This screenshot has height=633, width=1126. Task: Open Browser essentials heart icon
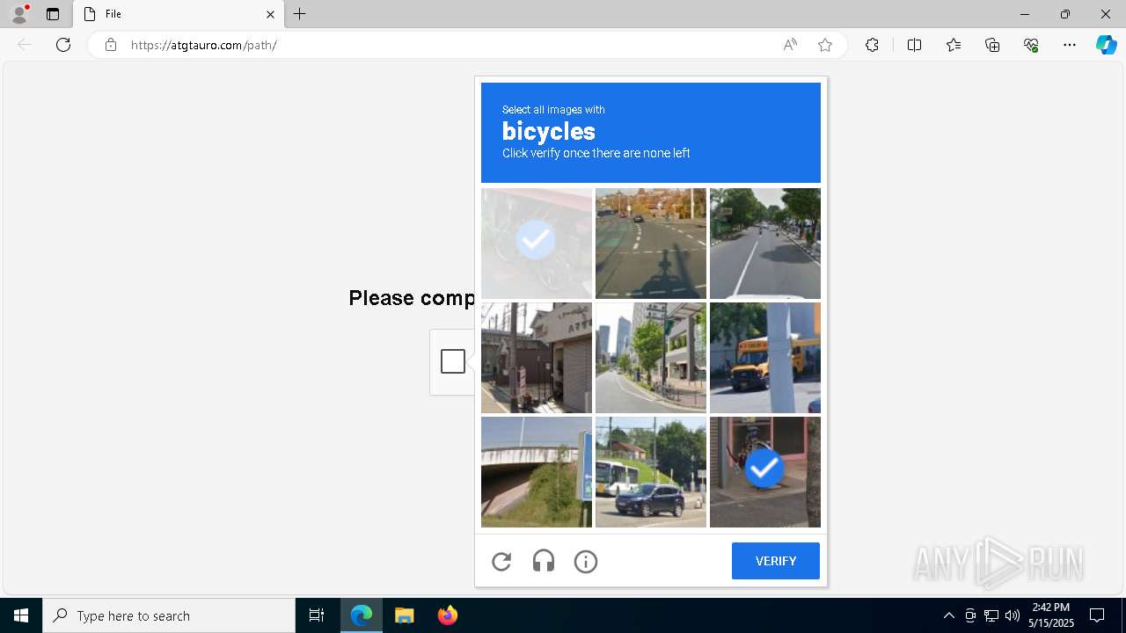pyautogui.click(x=1031, y=45)
